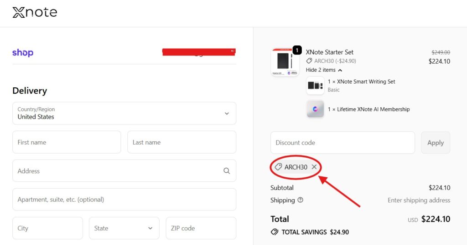The image size is (467, 245).
Task: Click the Shop pay logo
Action: 23,53
